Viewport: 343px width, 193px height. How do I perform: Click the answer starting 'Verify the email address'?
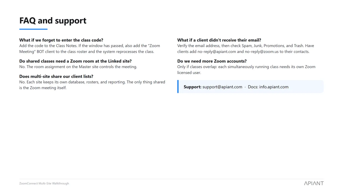pos(246,49)
